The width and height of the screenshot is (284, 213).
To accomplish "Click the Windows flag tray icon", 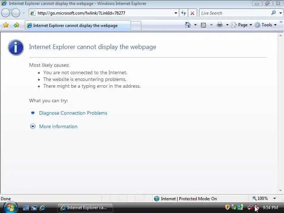I will [x=240, y=207].
